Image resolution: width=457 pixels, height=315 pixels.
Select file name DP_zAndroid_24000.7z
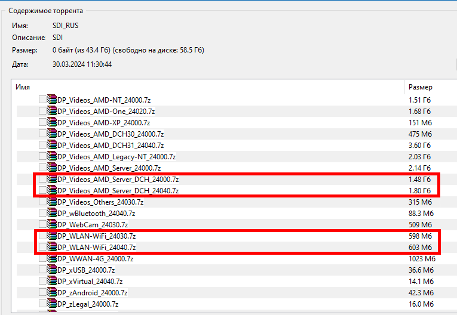coord(93,293)
